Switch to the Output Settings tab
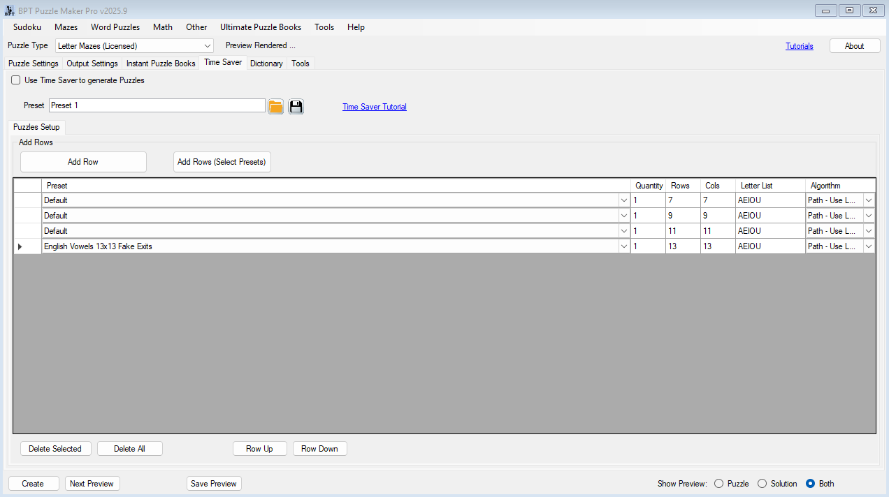Screen dimensions: 889x497 [x=92, y=64]
